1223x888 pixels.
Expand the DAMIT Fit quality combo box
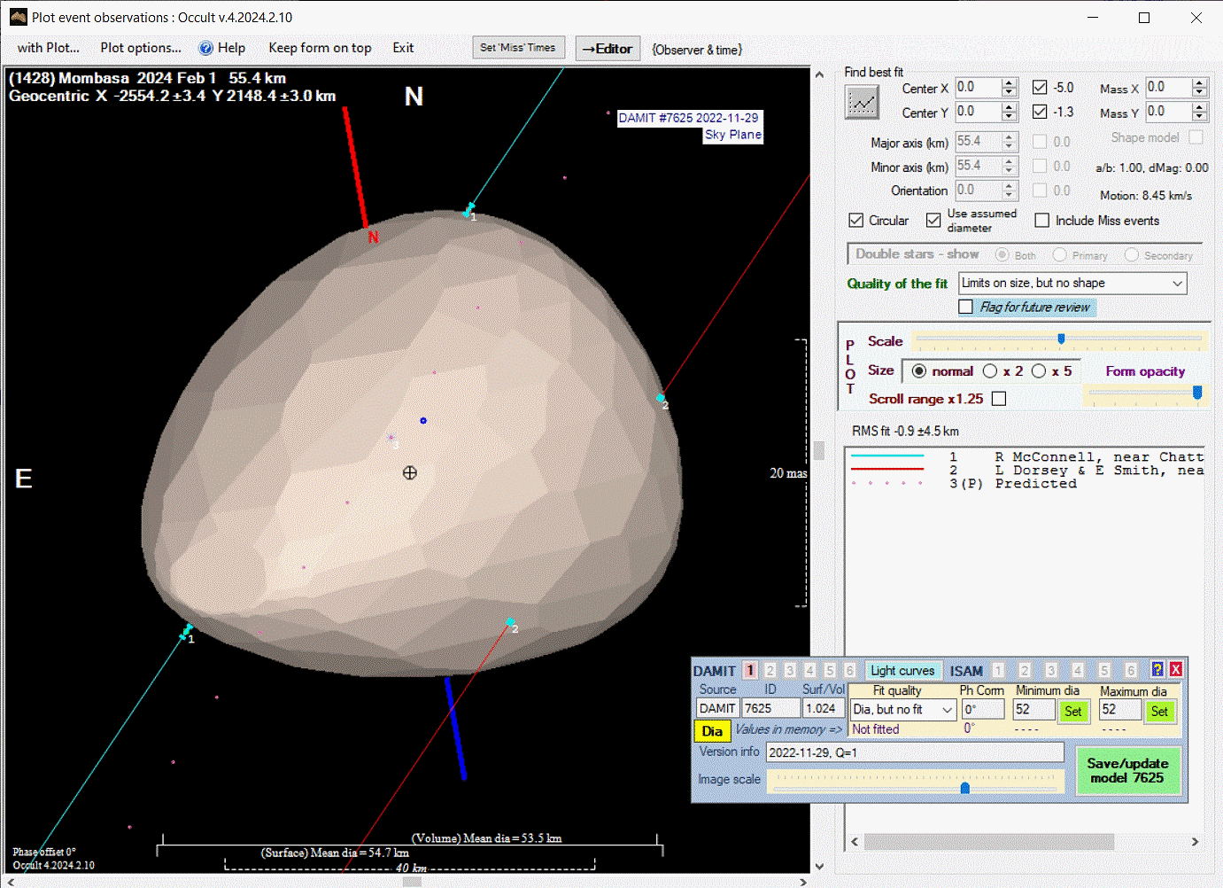tap(947, 710)
